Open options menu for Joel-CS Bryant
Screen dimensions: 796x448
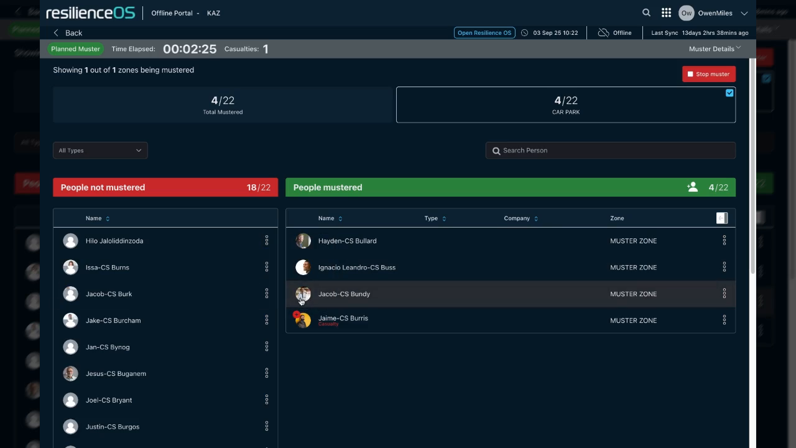(x=267, y=399)
